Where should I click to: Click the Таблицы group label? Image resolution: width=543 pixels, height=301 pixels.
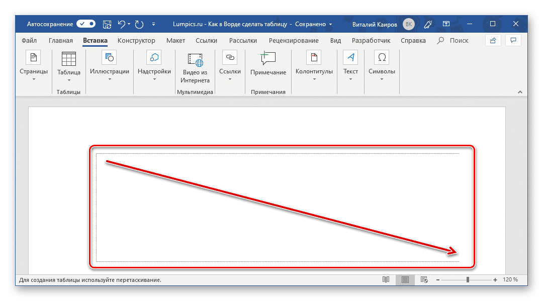point(68,92)
